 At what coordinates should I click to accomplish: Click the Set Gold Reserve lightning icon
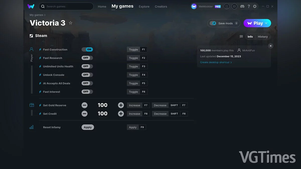[40, 105]
